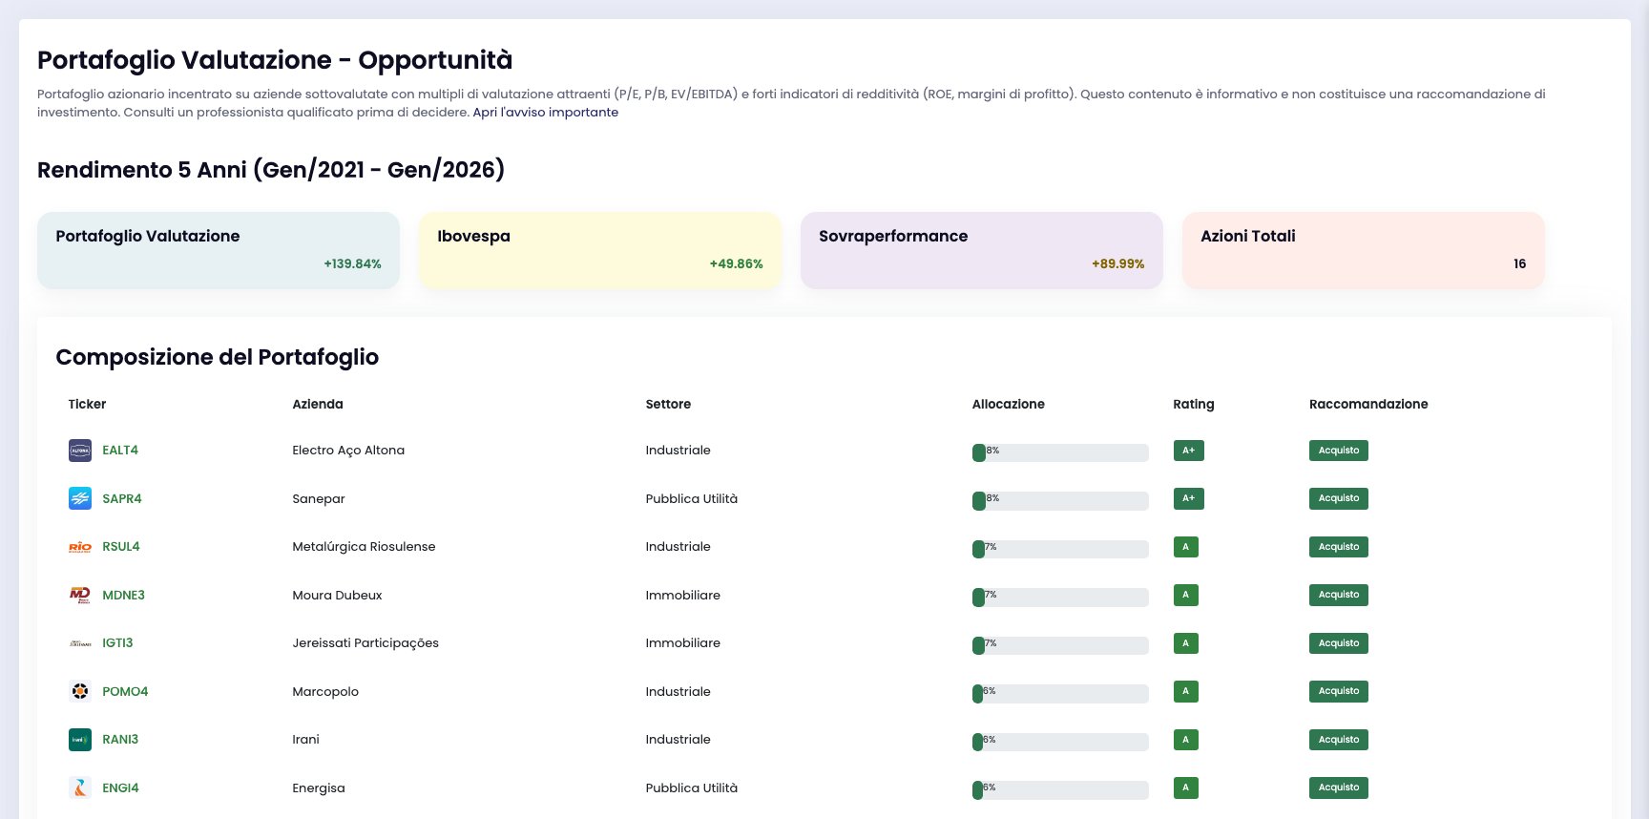Click the POMO4 Marcopolo logo icon
Screen dimensions: 1649x819
coord(80,691)
